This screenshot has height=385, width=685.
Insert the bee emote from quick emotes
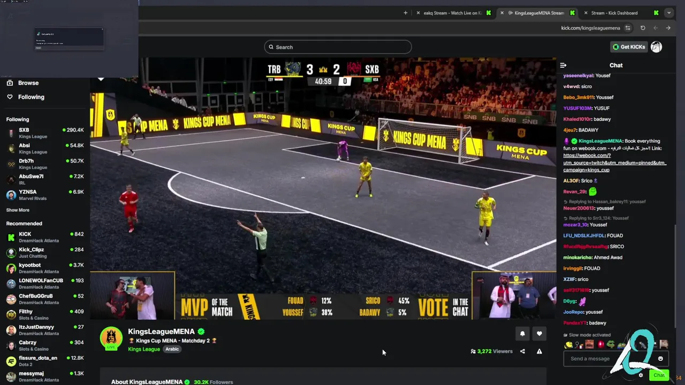pyautogui.click(x=568, y=344)
